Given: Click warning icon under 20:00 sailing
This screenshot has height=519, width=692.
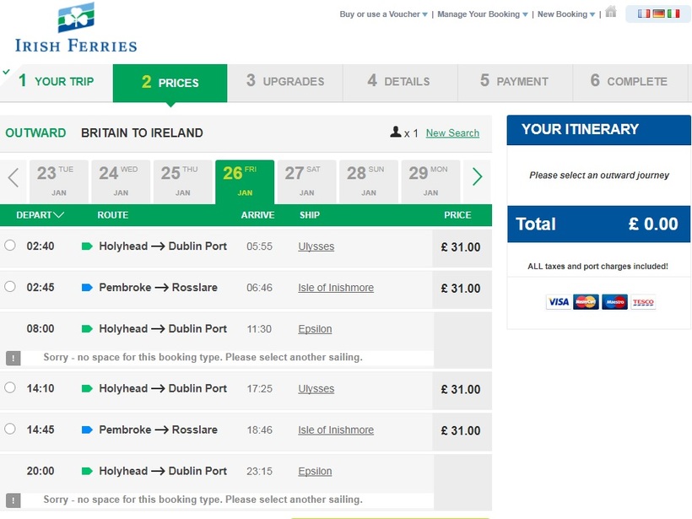Looking at the screenshot, I should [14, 500].
